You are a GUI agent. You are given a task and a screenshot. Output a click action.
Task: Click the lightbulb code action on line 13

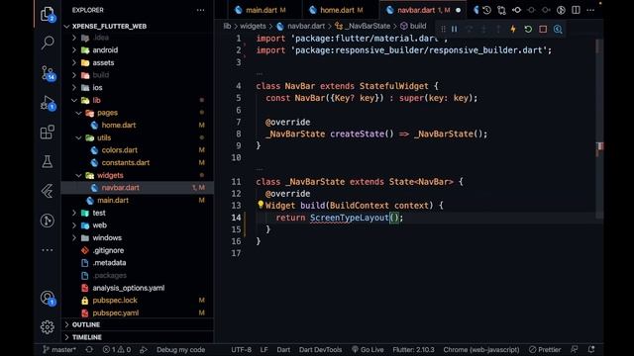click(x=261, y=205)
